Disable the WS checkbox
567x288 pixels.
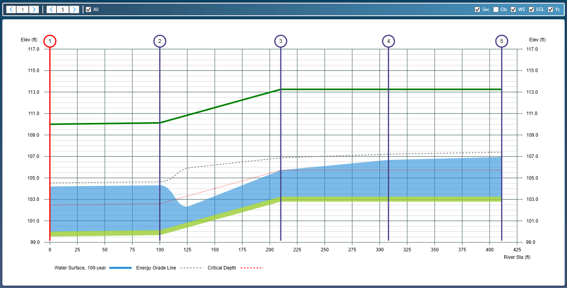tap(514, 9)
